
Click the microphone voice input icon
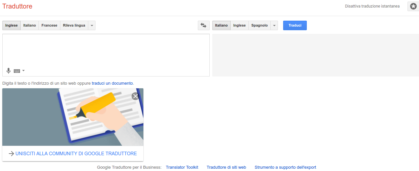(9, 71)
